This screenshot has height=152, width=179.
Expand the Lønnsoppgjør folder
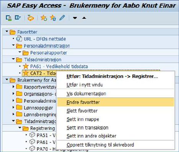click(x=13, y=107)
